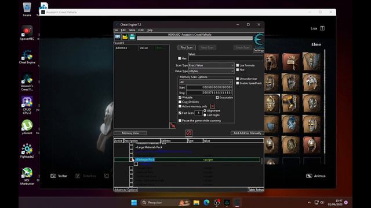Viewport: 371px width, 208px height.
Task: Open Memory View
Action: coord(130,133)
